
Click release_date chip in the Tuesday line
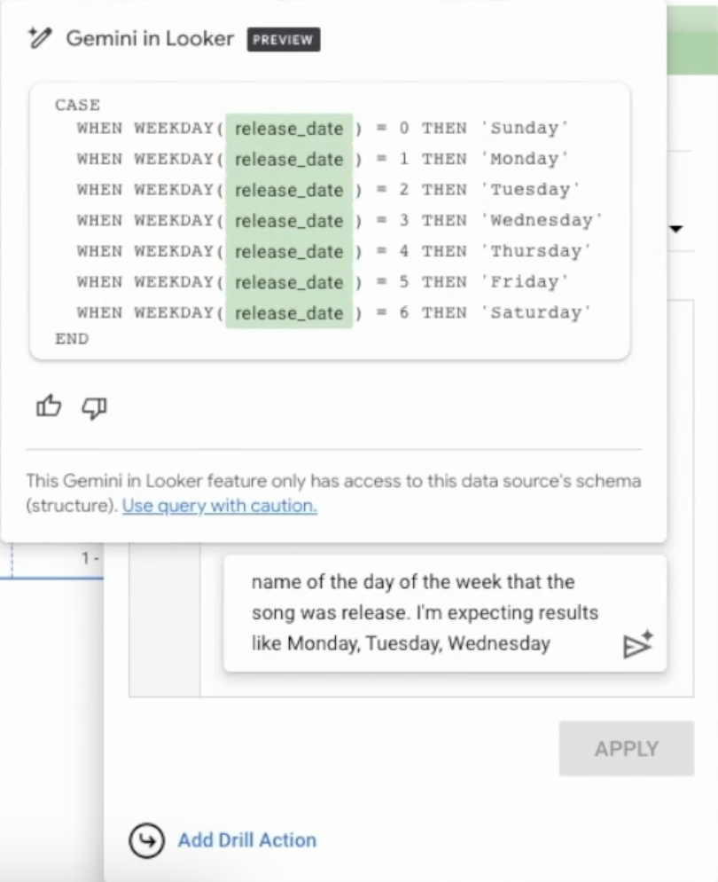(x=289, y=190)
